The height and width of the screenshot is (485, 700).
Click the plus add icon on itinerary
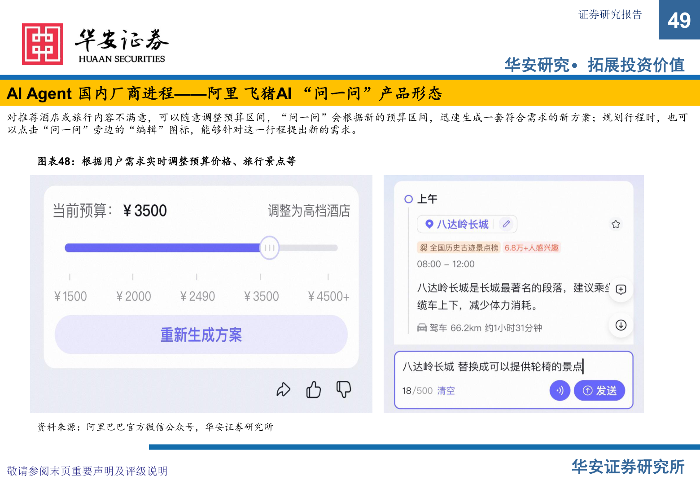point(621,290)
